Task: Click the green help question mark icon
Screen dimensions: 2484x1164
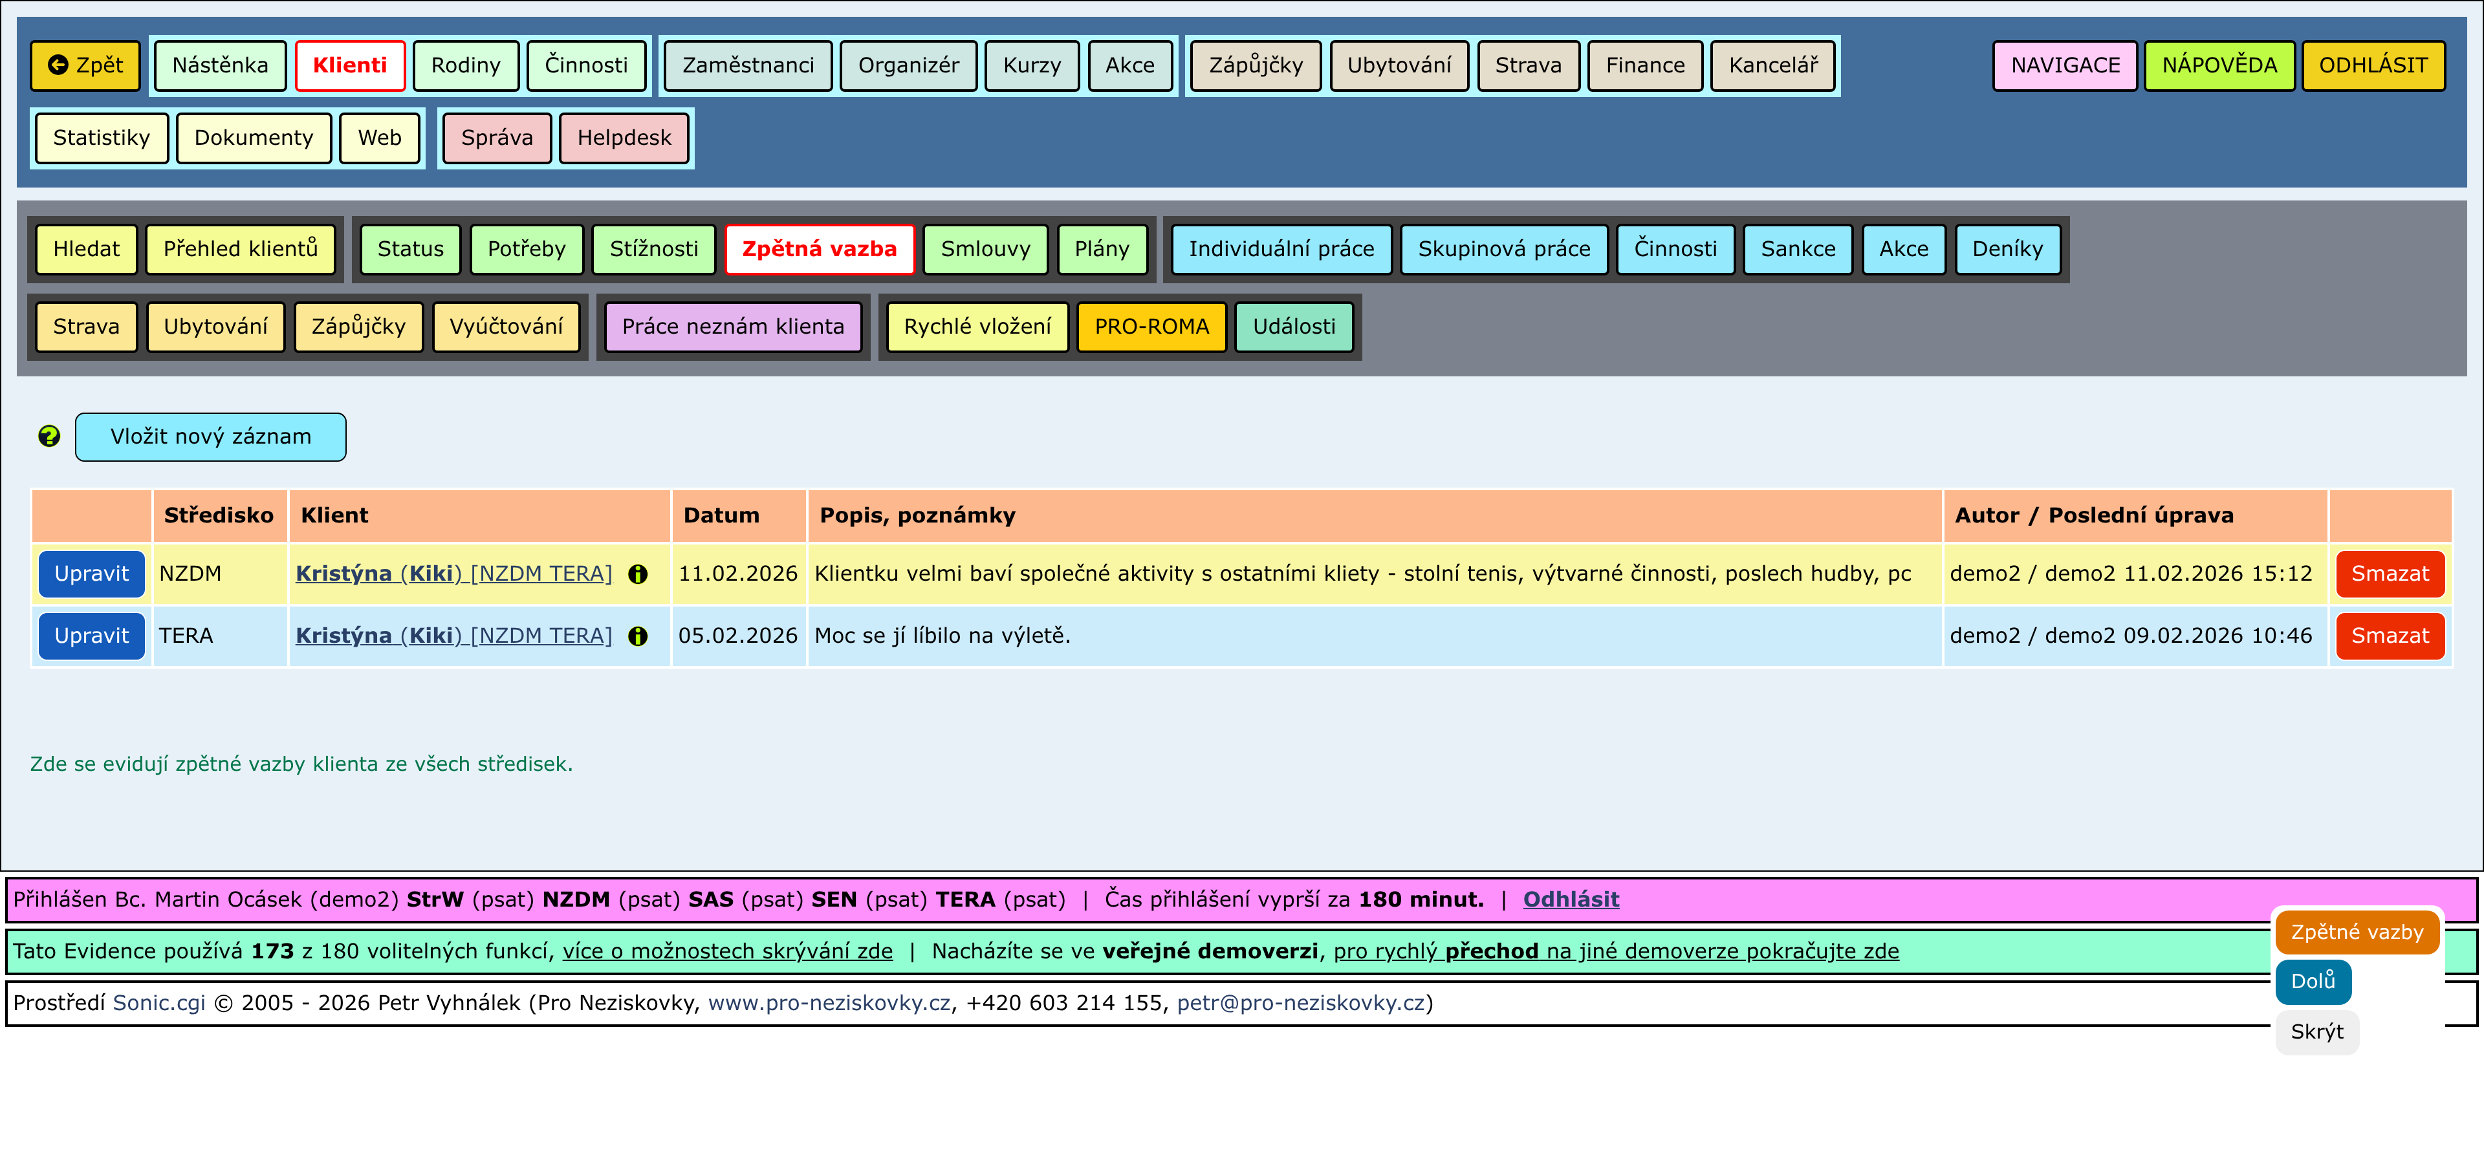Action: click(x=49, y=436)
